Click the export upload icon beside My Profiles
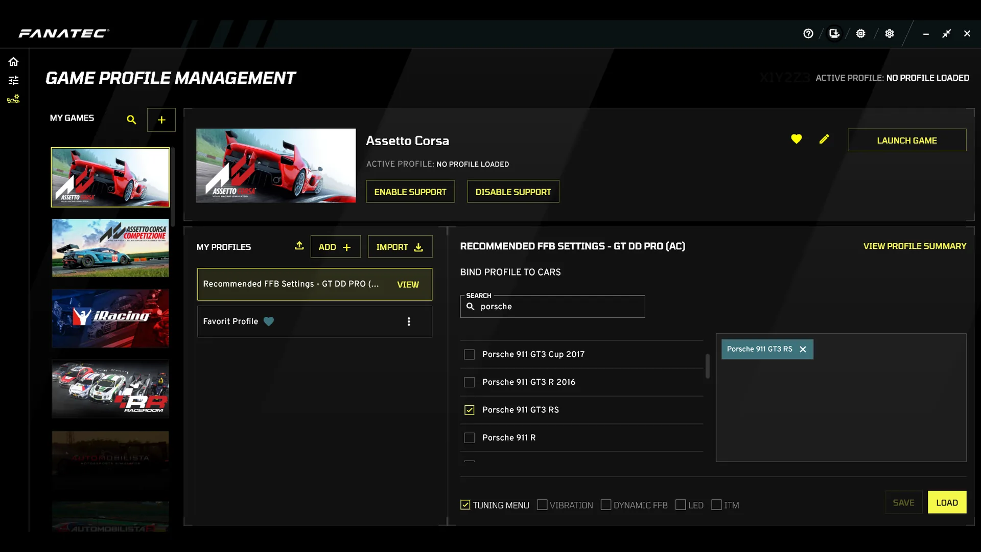Screen dimensions: 981x552 299,246
